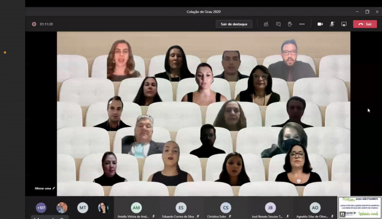Screen dimensions: 382x219
Task: Click the Eduardo Correa da Silva name label
Action: [x=178, y=216]
